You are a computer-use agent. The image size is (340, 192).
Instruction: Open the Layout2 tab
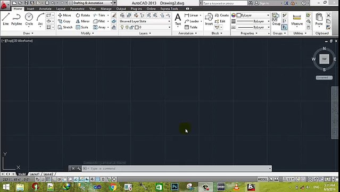(x=48, y=174)
